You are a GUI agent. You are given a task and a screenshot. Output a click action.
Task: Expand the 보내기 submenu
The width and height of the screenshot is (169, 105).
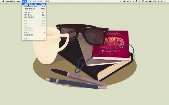tap(34, 32)
